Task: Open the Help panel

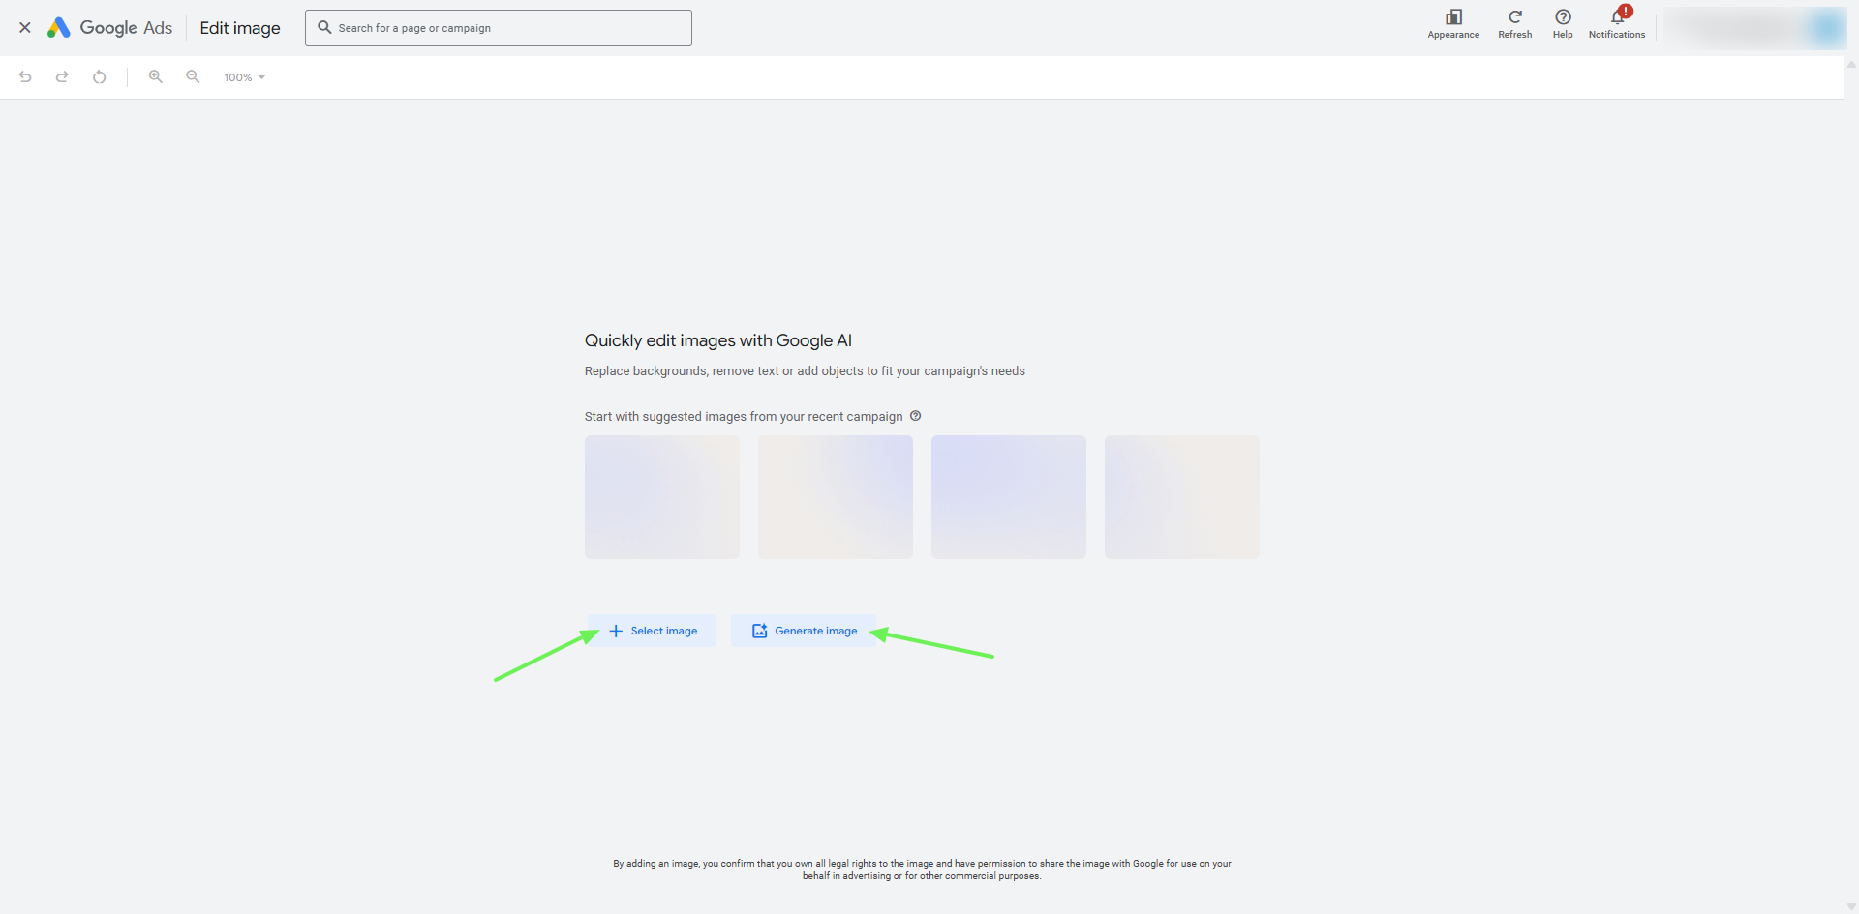Action: pos(1562,23)
